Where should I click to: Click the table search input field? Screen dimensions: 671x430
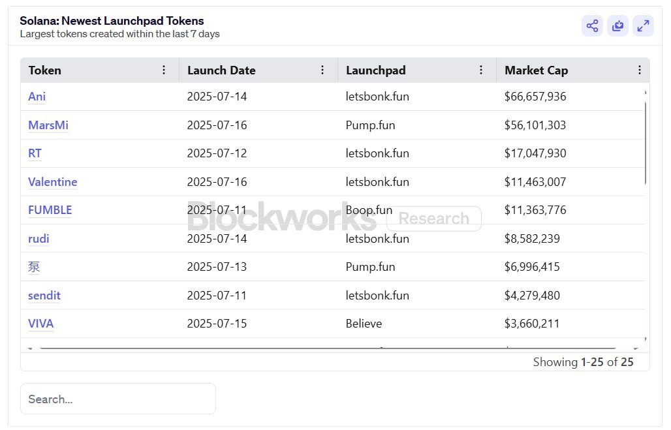tap(118, 399)
